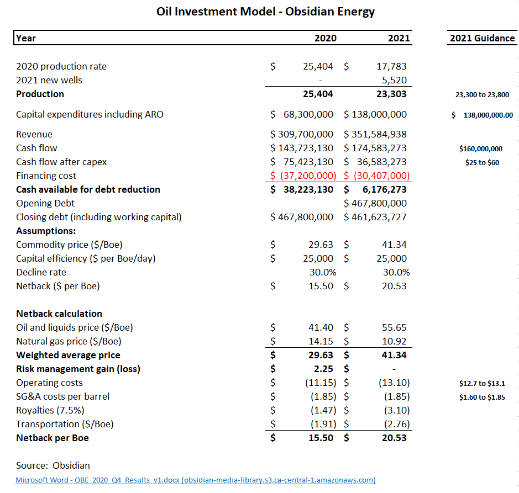Select 'Weighted average price' label
The width and height of the screenshot is (519, 493).
tap(68, 355)
